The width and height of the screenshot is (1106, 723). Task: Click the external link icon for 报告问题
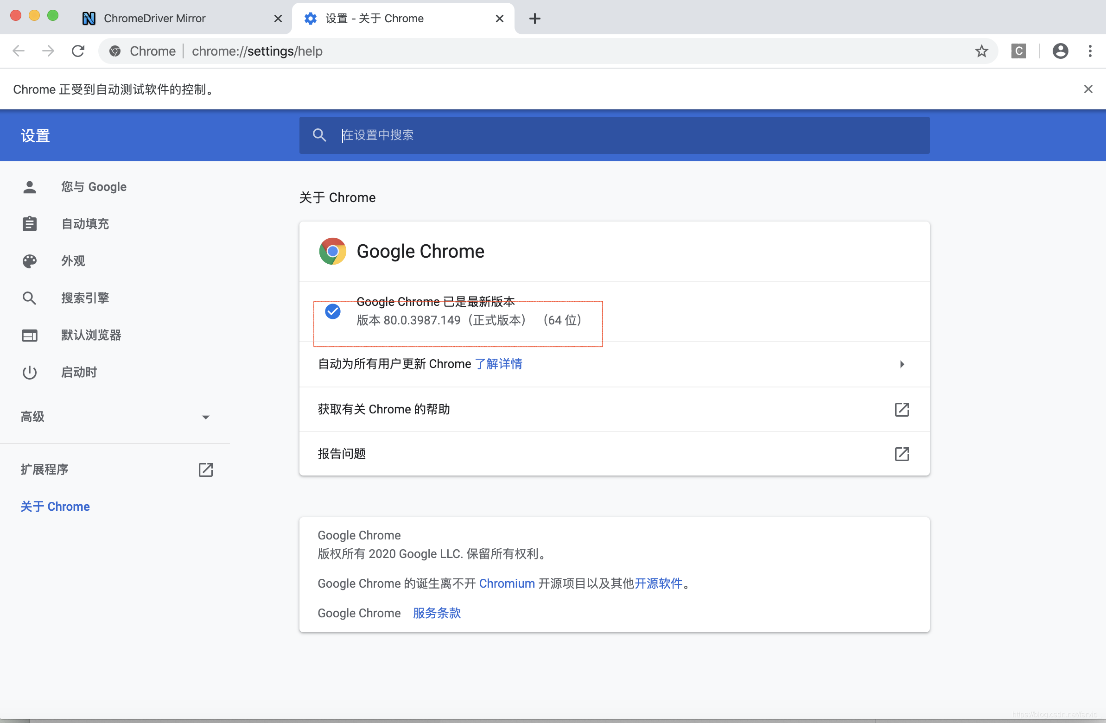coord(902,454)
